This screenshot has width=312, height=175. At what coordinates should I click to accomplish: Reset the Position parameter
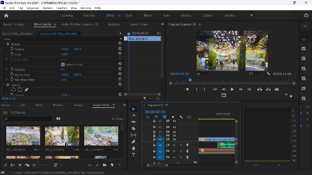click(120, 49)
